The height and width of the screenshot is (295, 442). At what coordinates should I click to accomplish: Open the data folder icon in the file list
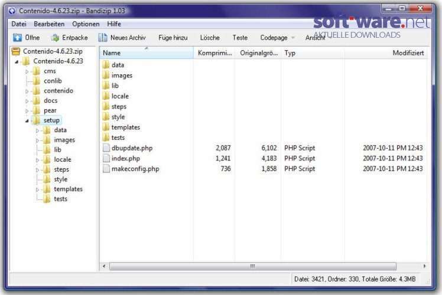[106, 65]
